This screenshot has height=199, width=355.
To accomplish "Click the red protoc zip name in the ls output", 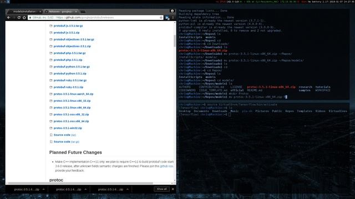I will click(271, 87).
